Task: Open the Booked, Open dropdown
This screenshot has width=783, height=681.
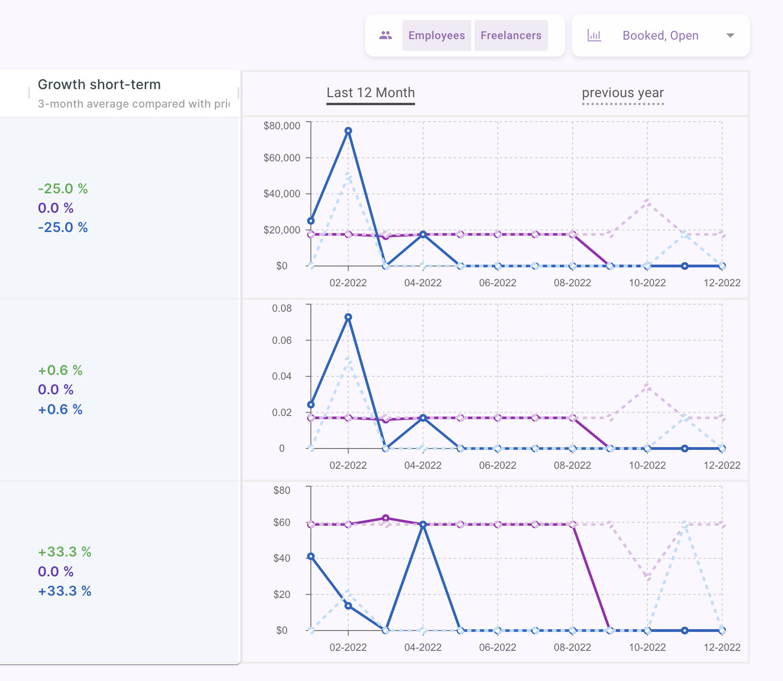Action: pyautogui.click(x=660, y=35)
